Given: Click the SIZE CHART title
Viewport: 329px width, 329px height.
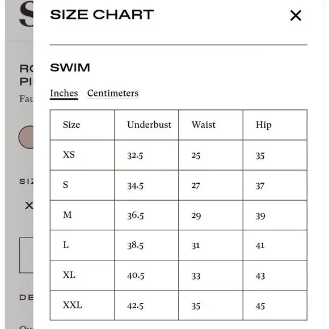Looking at the screenshot, I should [x=102, y=15].
